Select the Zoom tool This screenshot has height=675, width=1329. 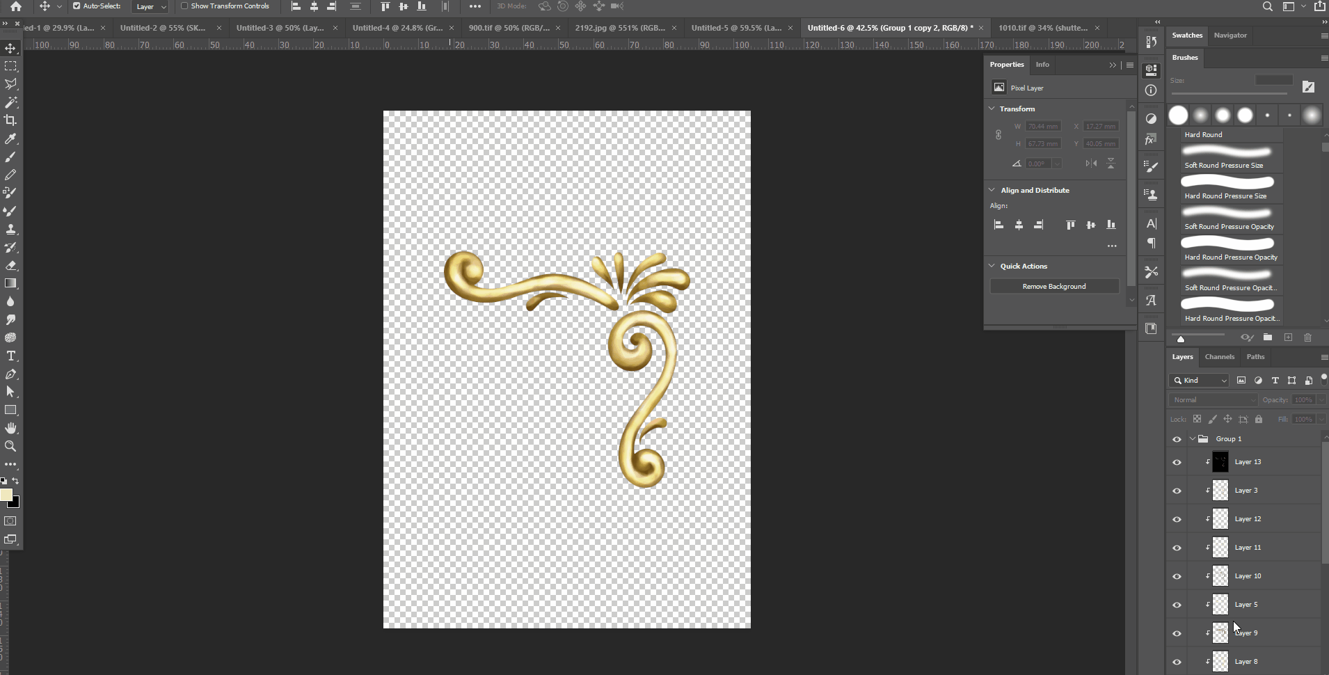[10, 446]
